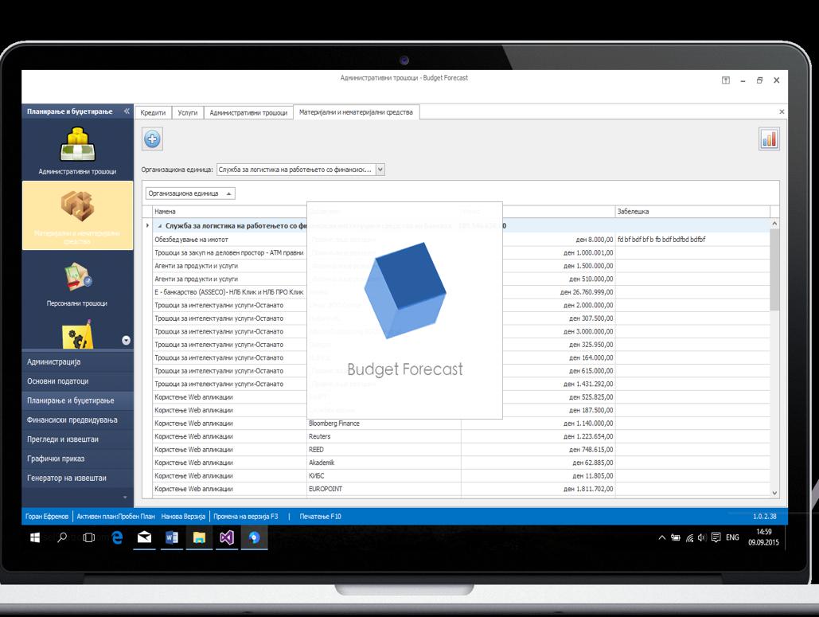Click Активен план:Пробен План status entry
The image size is (819, 617).
click(115, 516)
